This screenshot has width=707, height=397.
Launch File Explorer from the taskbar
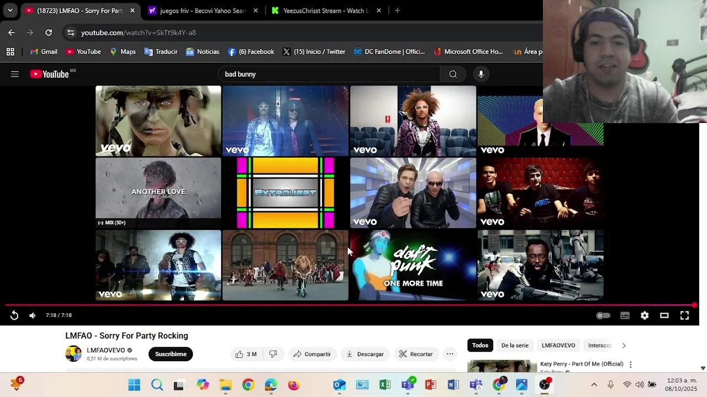[225, 385]
